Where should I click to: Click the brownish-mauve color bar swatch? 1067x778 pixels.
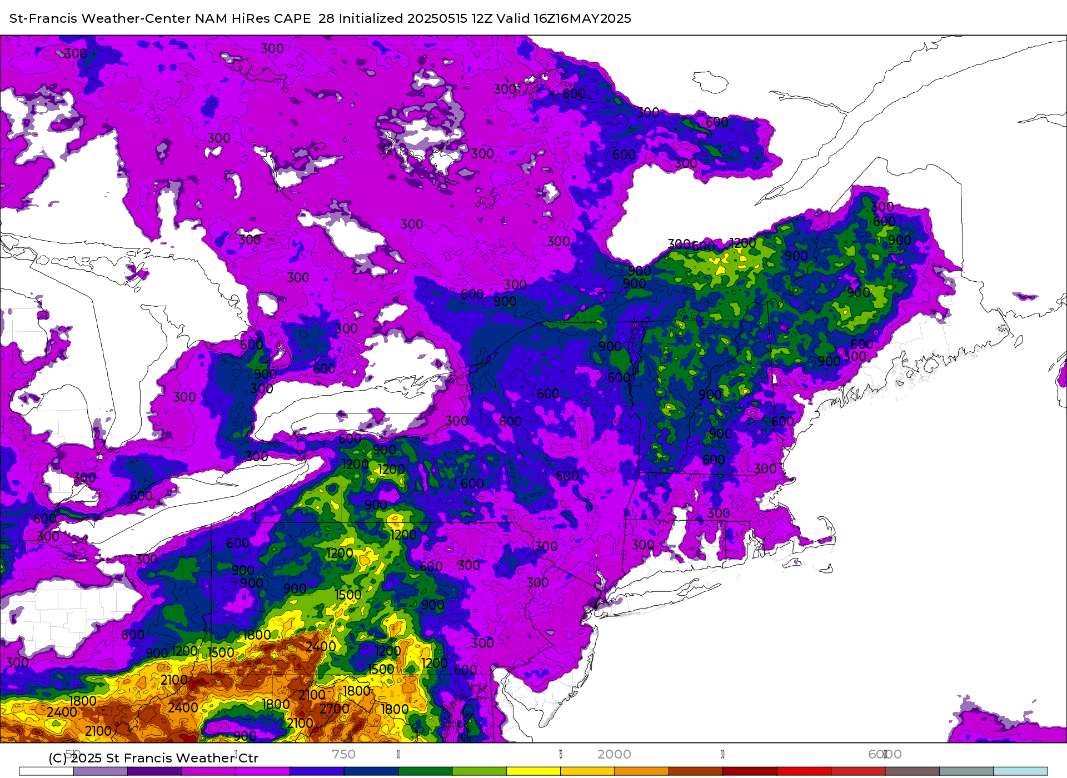point(913,771)
